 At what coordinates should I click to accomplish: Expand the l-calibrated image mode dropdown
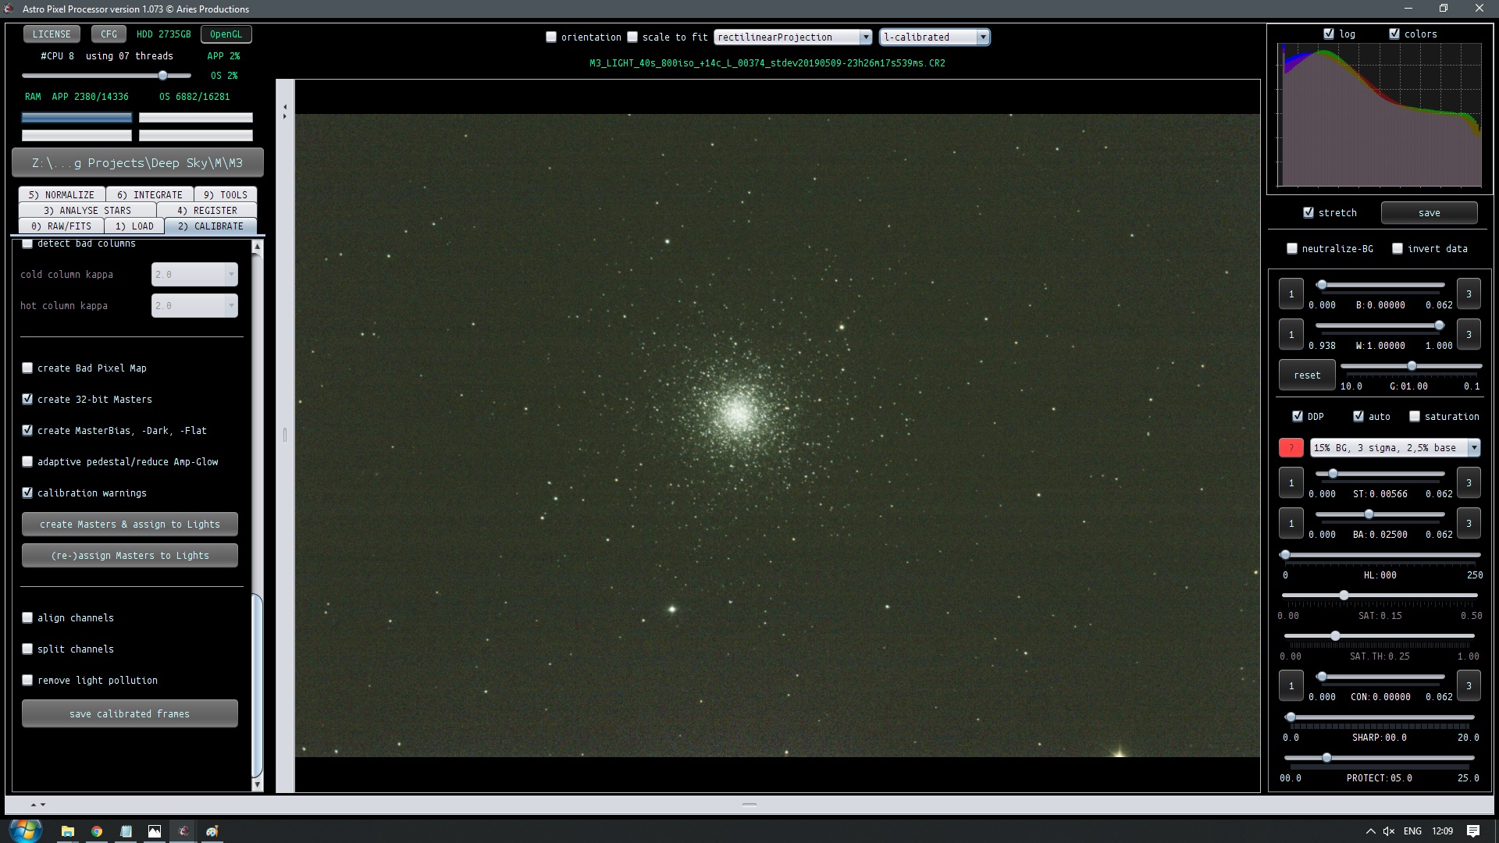(x=935, y=37)
